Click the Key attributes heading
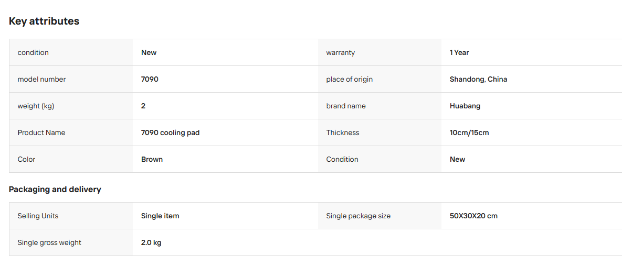Screen dimensions: 622x267 point(44,21)
